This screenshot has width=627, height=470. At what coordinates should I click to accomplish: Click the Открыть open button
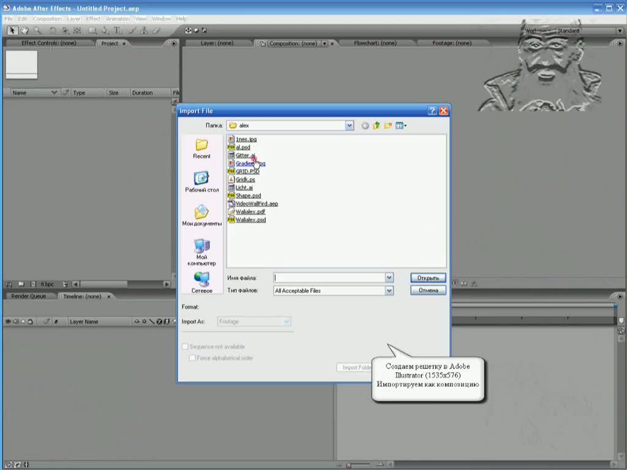(428, 278)
